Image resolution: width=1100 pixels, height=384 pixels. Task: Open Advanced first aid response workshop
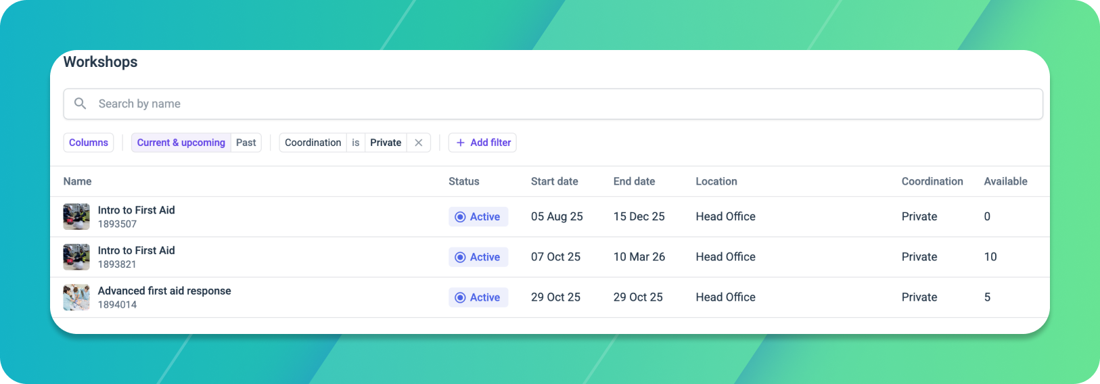(x=164, y=291)
